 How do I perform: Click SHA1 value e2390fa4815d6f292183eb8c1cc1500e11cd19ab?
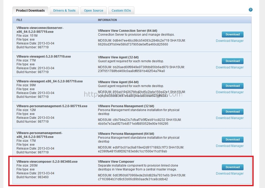tap(132, 151)
